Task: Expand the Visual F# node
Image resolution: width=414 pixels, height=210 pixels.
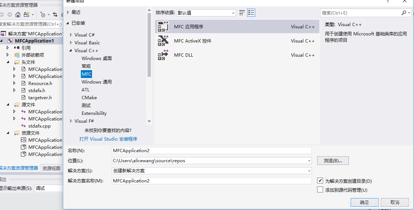Action: click(71, 121)
